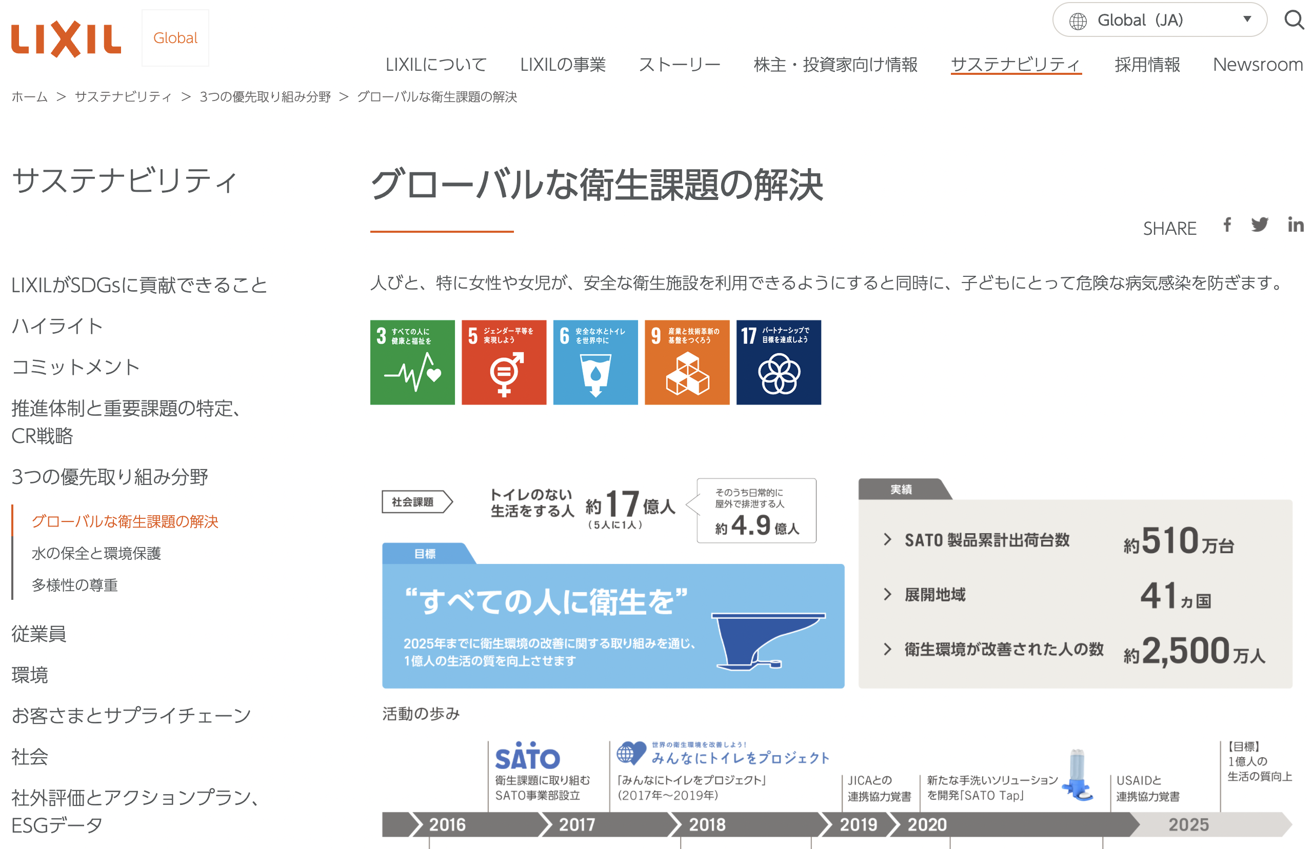Share the page on LinkedIn
The width and height of the screenshot is (1313, 849).
coord(1296,225)
